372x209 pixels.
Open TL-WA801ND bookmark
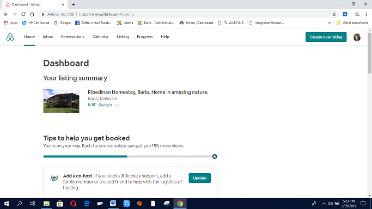point(231,23)
